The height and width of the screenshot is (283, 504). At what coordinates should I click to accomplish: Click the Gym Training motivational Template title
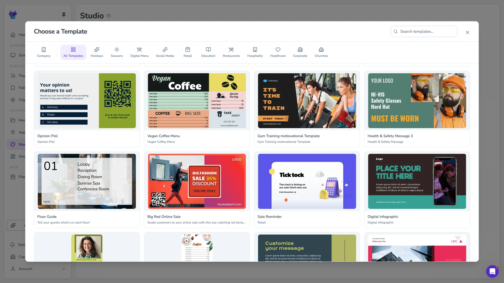[x=288, y=136]
